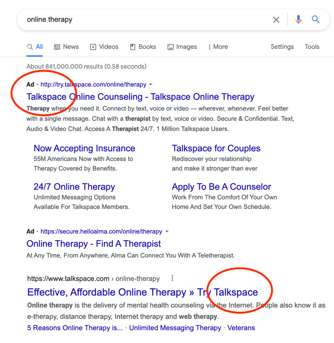The image size is (334, 343).
Task: Run search with the magnifying glass icon
Action: tap(316, 20)
